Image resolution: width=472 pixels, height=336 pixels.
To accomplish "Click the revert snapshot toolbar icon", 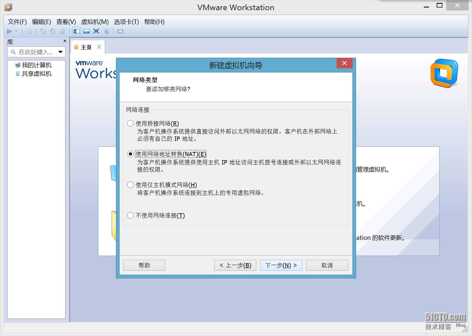I will (53, 31).
